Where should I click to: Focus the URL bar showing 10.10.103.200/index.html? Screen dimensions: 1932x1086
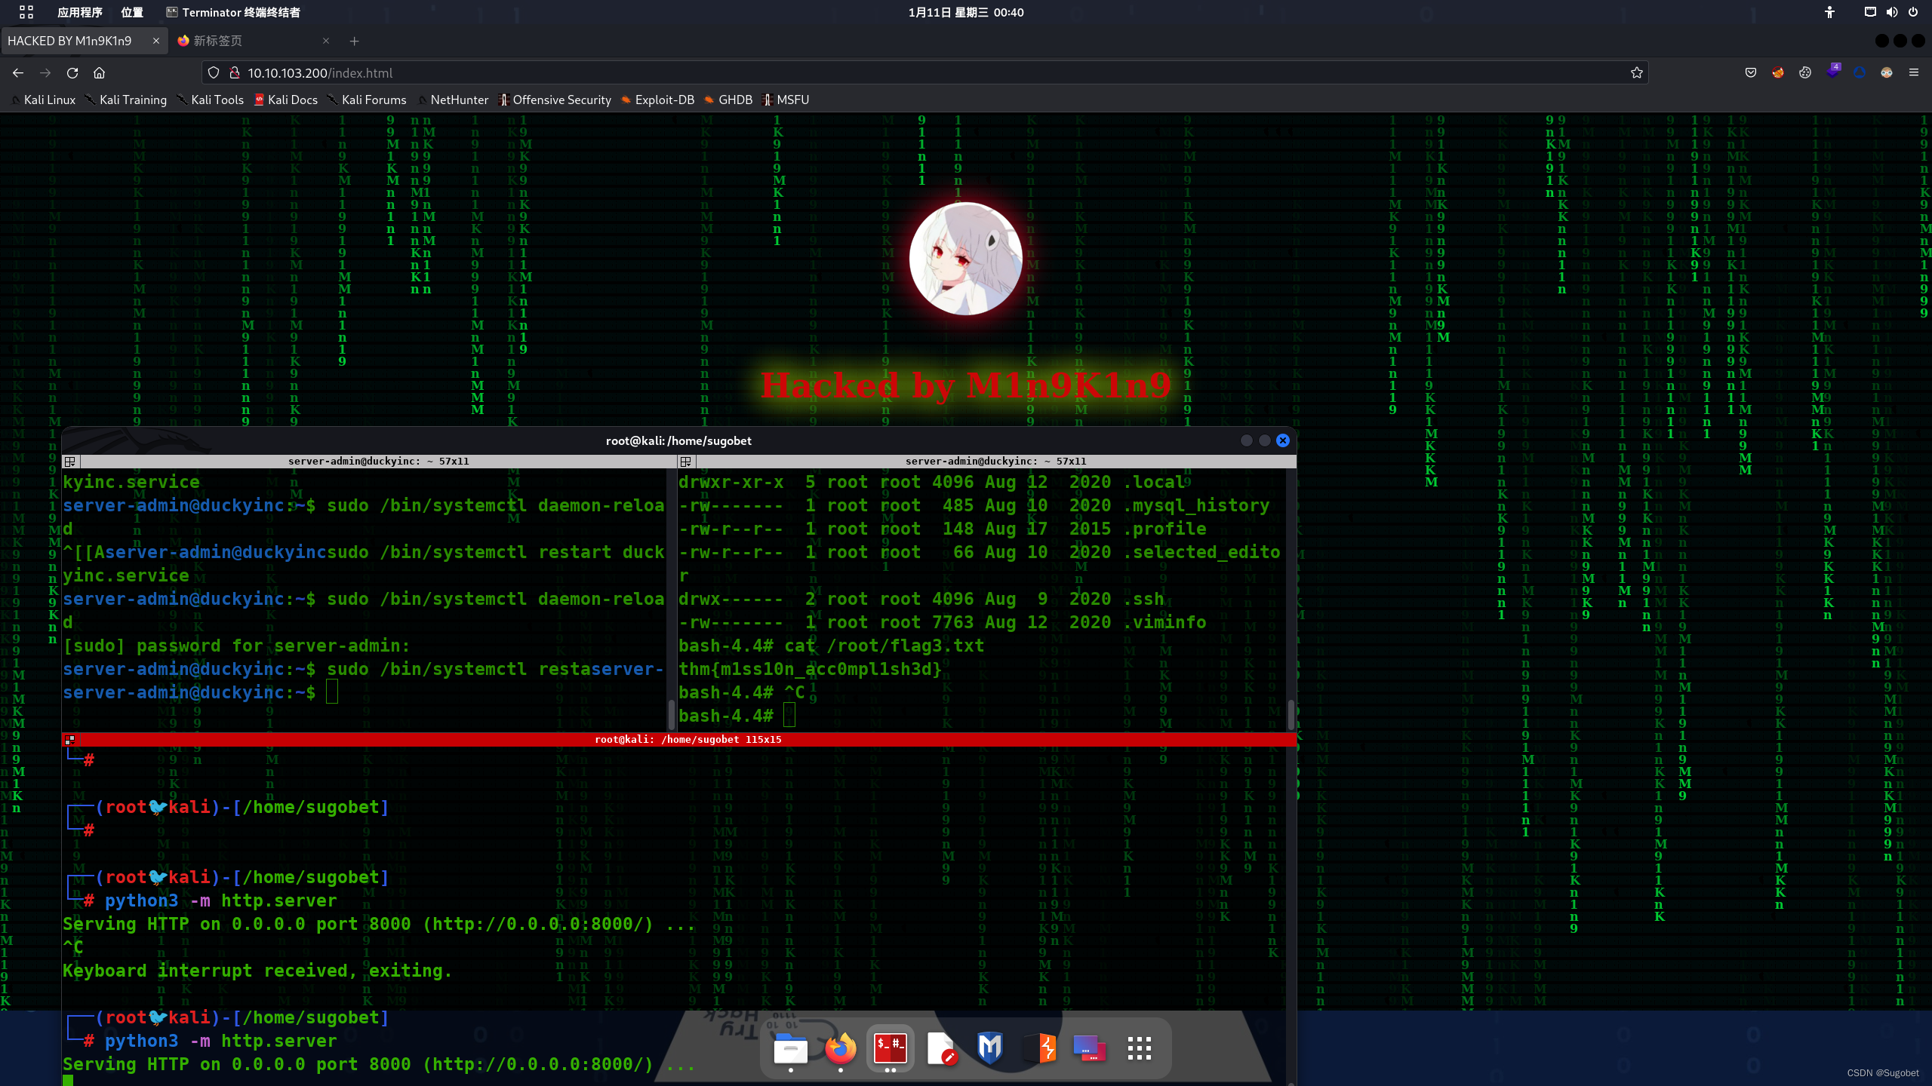[x=924, y=73]
